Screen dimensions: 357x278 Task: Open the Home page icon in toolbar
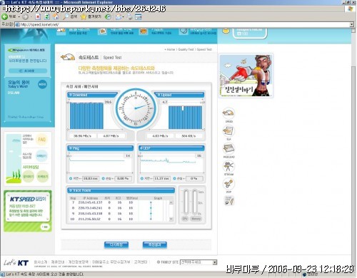tap(56, 16)
